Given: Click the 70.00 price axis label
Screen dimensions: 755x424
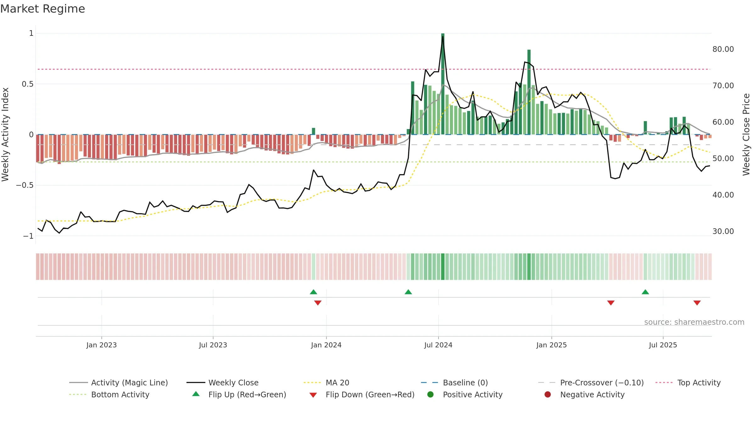Looking at the screenshot, I should [x=723, y=86].
